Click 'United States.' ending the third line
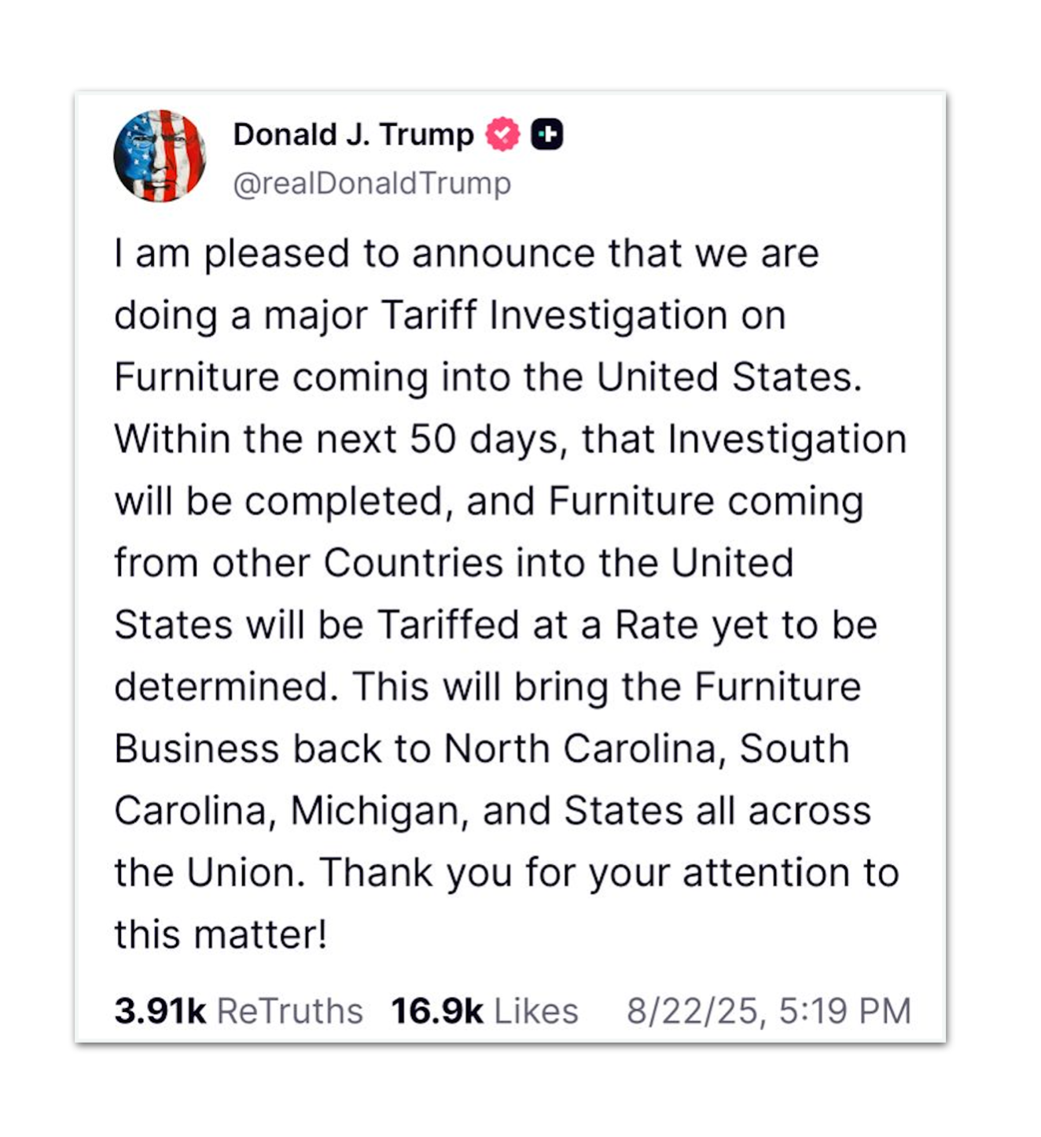This screenshot has height=1137, width=1041. (729, 377)
